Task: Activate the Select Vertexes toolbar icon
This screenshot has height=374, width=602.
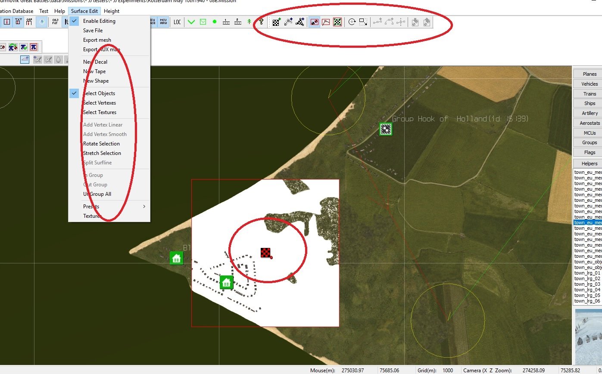Action: (x=326, y=22)
